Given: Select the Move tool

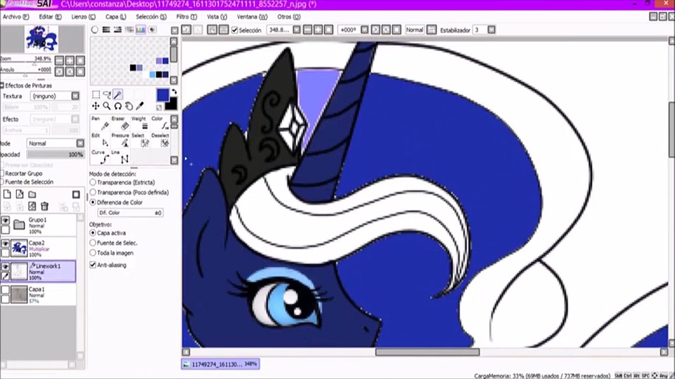Looking at the screenshot, I should 96,106.
